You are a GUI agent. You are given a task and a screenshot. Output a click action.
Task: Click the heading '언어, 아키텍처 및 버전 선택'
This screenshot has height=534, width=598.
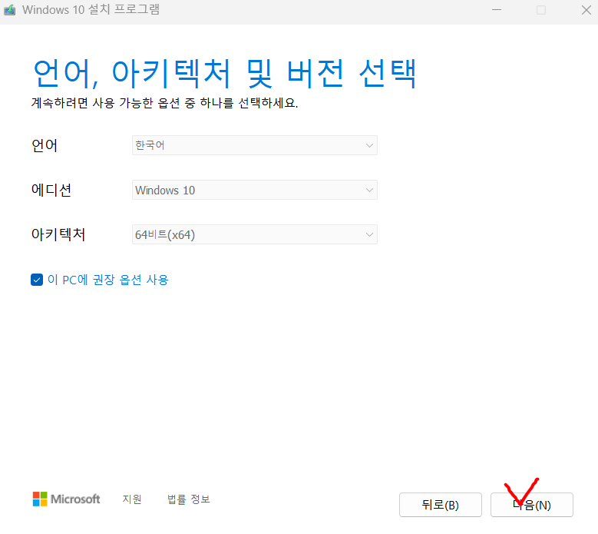[x=225, y=73]
